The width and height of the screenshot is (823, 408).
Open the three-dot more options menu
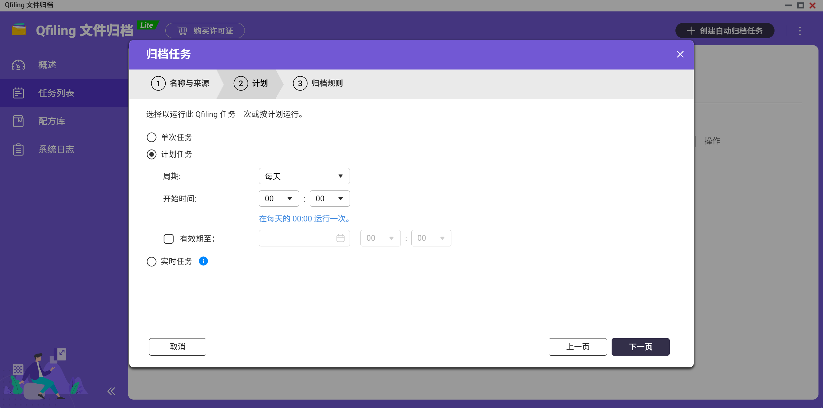pos(800,31)
